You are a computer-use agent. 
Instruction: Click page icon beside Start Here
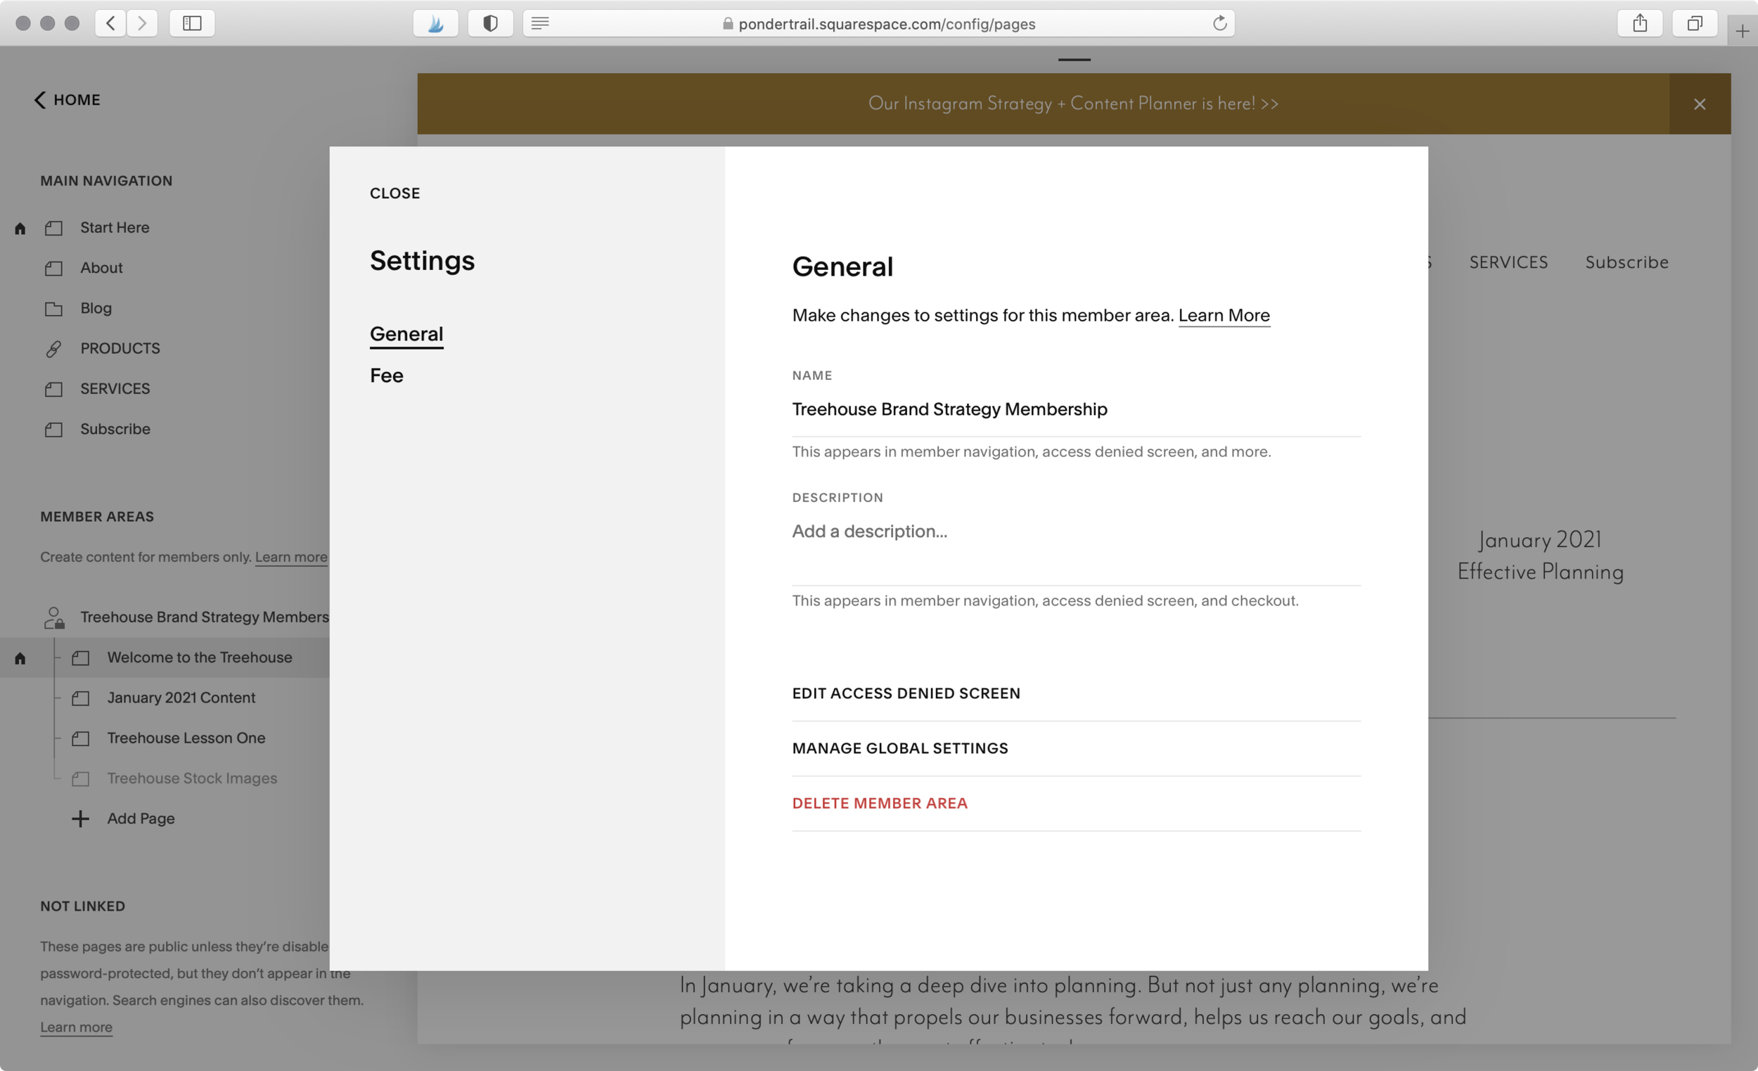[x=53, y=229]
